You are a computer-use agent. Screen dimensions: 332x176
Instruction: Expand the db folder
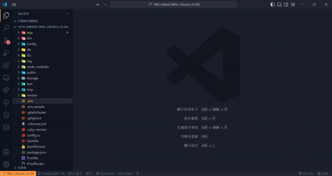pos(43,50)
